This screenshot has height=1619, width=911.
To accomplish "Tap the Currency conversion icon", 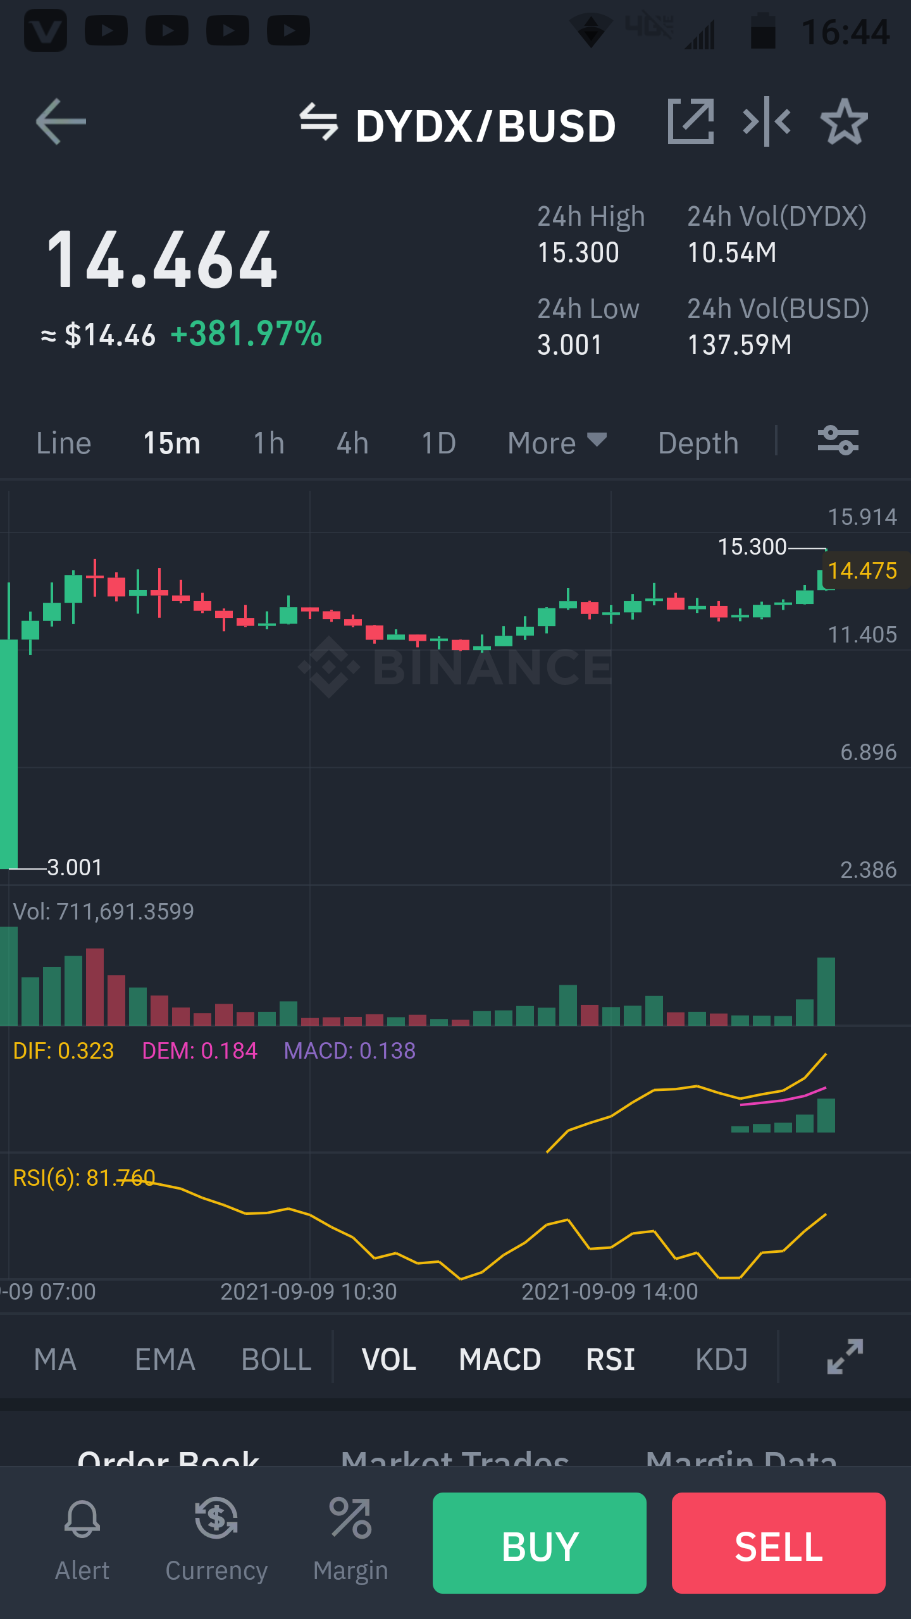I will pos(216,1518).
